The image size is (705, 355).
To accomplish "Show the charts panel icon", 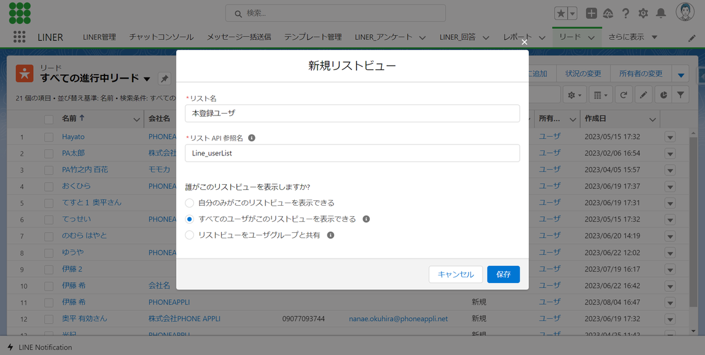I will (664, 95).
